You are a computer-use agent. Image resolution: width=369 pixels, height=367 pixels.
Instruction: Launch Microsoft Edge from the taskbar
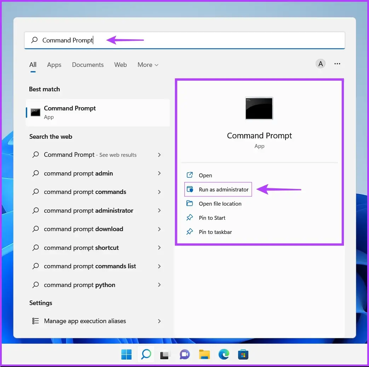pyautogui.click(x=224, y=354)
